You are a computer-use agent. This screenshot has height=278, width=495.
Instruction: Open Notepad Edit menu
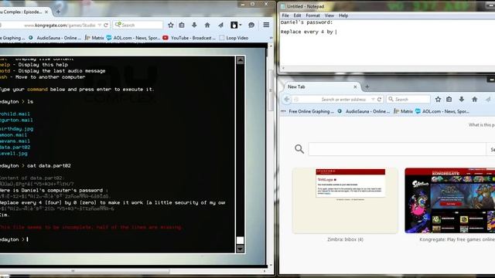click(x=297, y=15)
